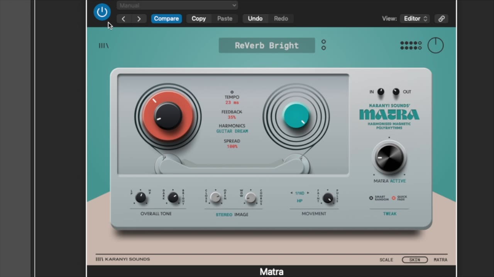
Task: Click the upper preset circle next to display
Action: (x=323, y=42)
